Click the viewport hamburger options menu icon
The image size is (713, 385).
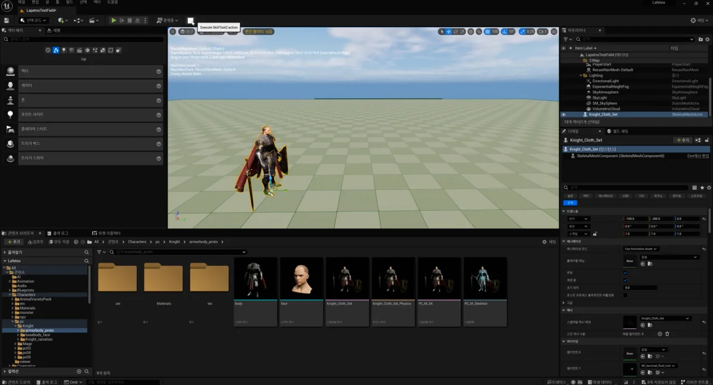point(172,32)
